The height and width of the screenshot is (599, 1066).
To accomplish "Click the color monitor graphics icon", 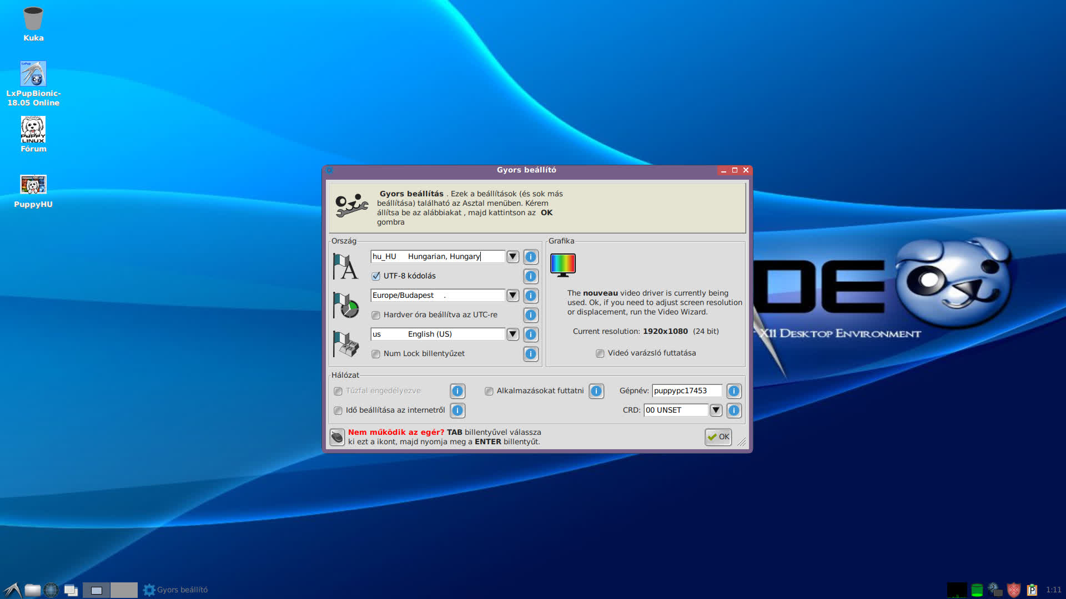I will click(563, 265).
